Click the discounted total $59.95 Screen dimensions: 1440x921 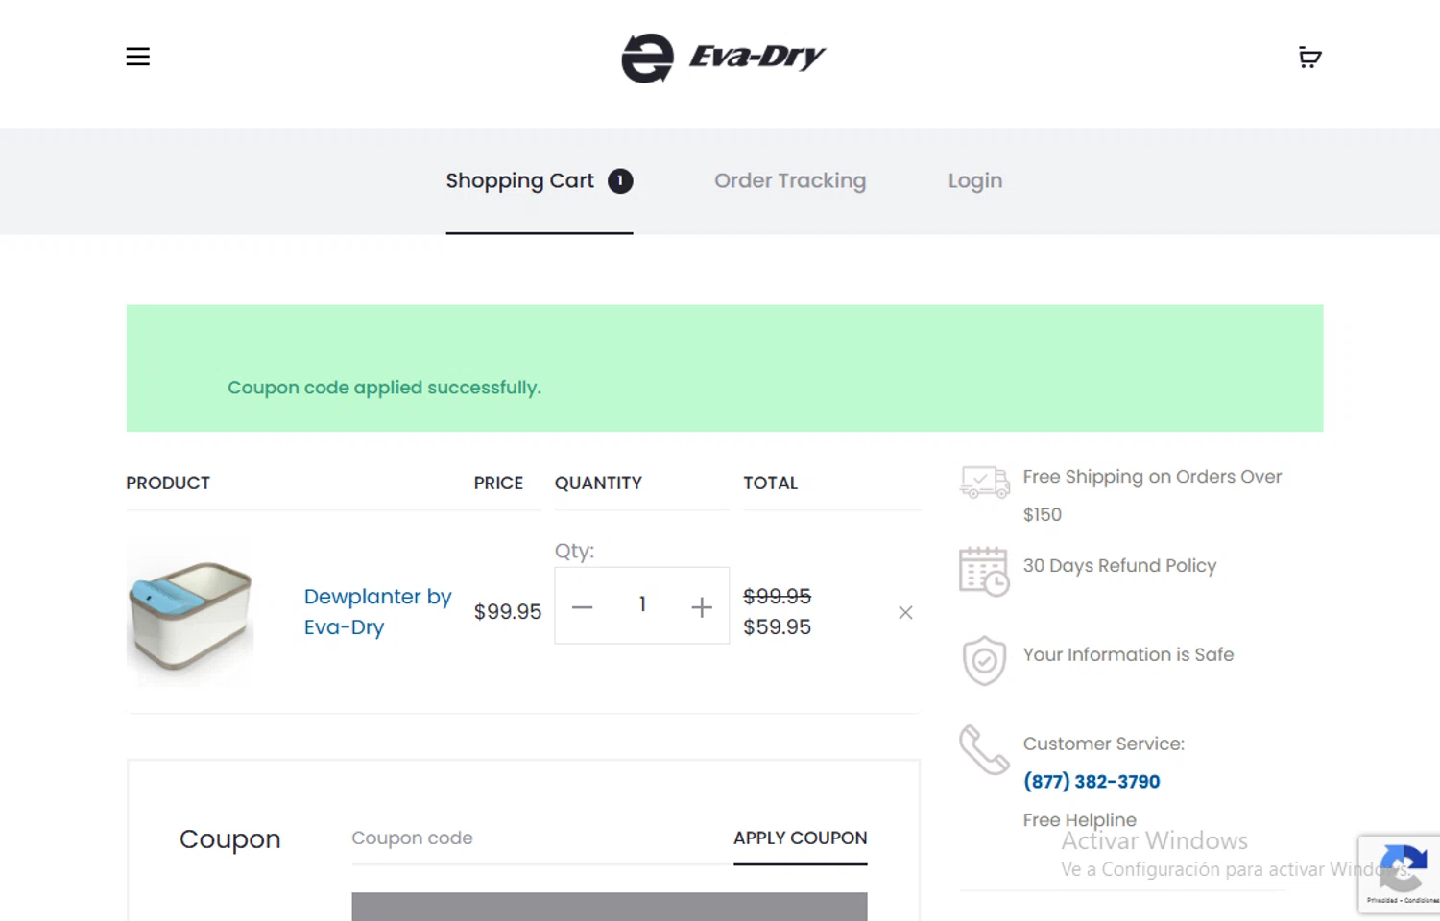[x=777, y=627]
